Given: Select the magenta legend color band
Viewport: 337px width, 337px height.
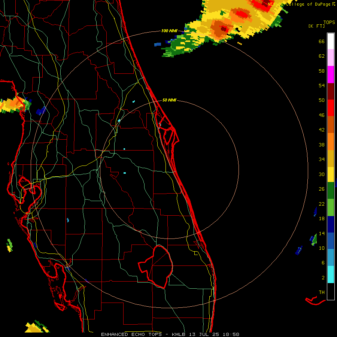Looking at the screenshot, I should [331, 75].
